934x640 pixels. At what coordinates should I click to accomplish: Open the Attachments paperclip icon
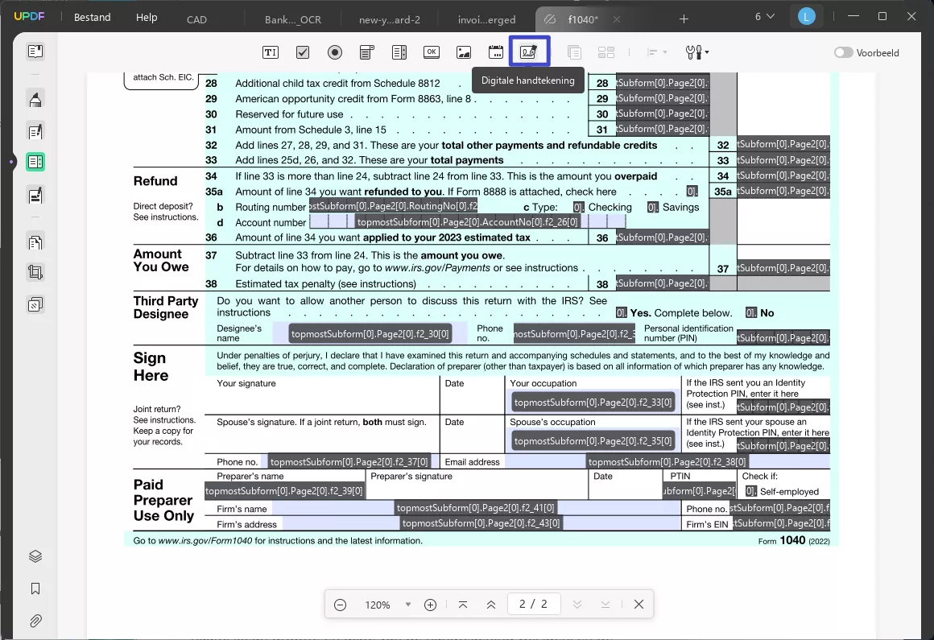click(35, 621)
